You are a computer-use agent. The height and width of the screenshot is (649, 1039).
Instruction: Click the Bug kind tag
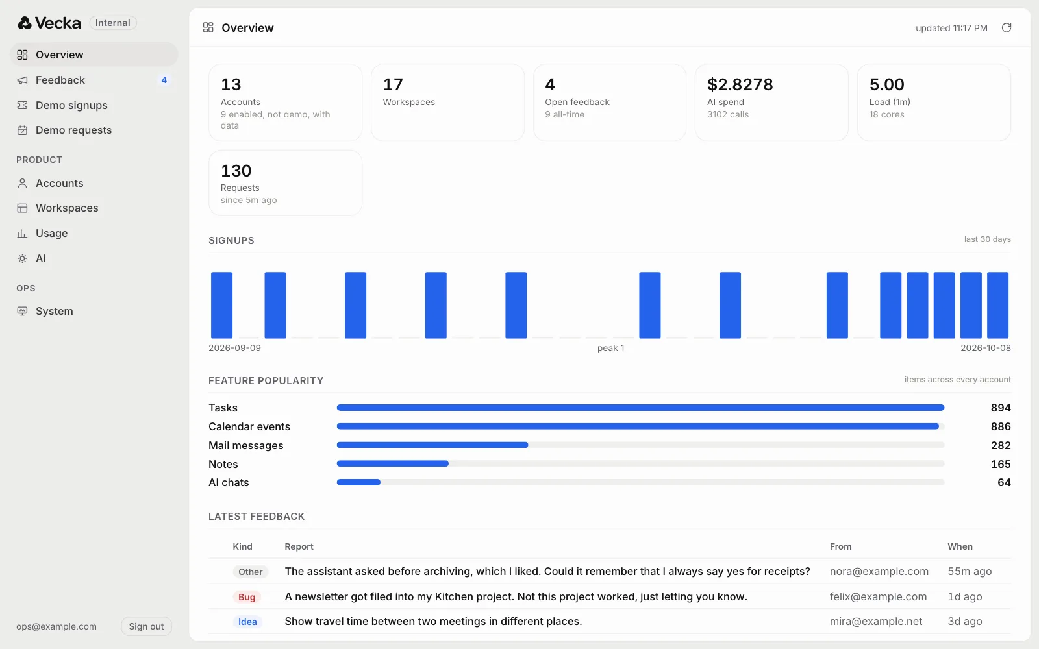tap(247, 597)
